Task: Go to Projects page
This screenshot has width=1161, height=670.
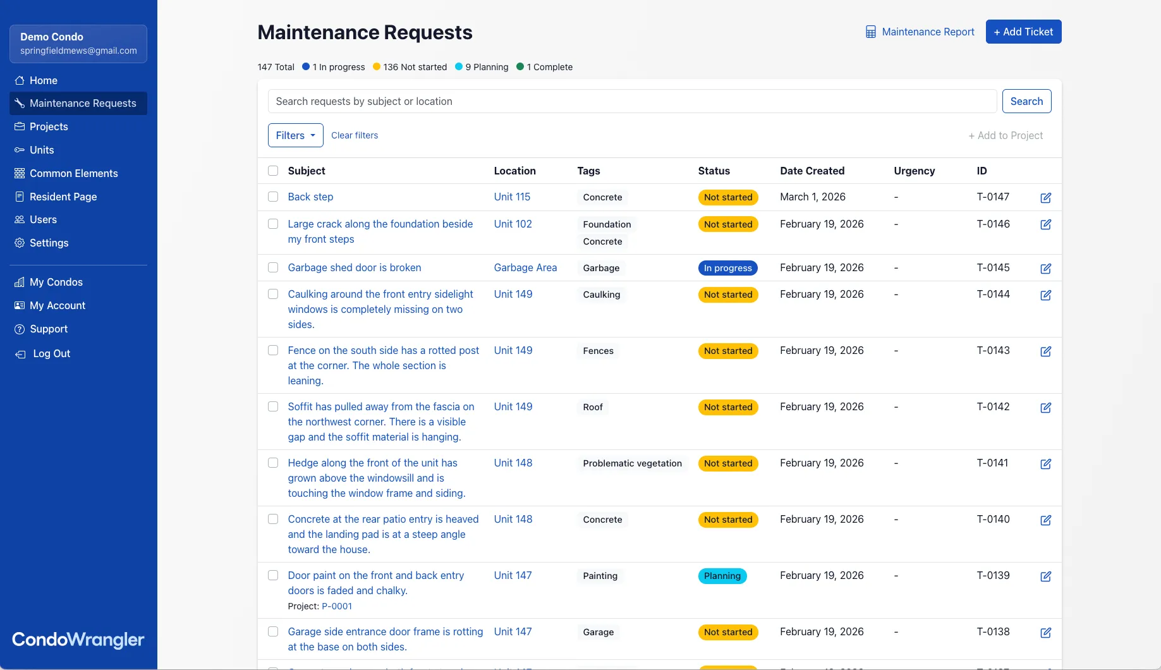Action: [x=78, y=126]
